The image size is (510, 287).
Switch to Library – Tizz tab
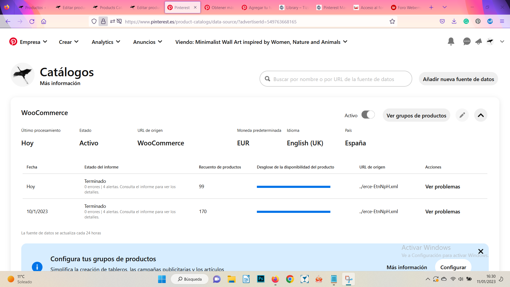click(x=295, y=7)
